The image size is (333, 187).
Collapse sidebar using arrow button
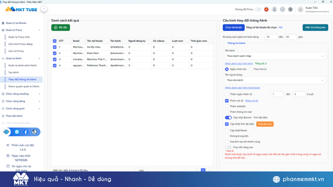44,9
